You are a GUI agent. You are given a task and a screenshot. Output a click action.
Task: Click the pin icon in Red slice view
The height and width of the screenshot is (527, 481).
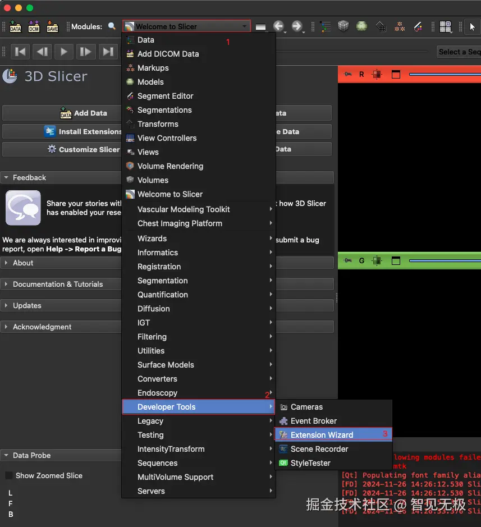(348, 74)
